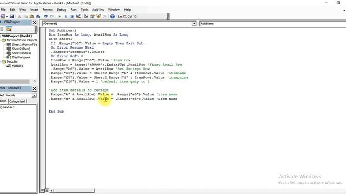Open the Module1 Module properties object dropdown
The height and width of the screenshot is (194, 346).
pos(34,95)
